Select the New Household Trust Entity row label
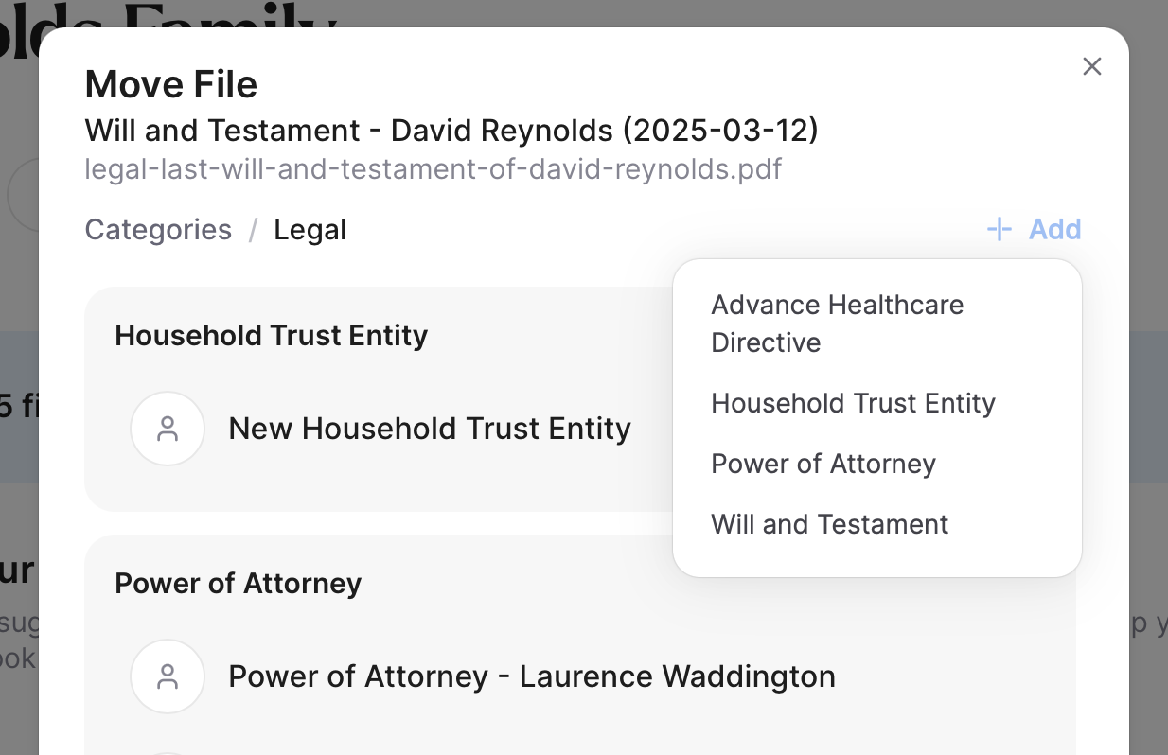 coord(430,429)
